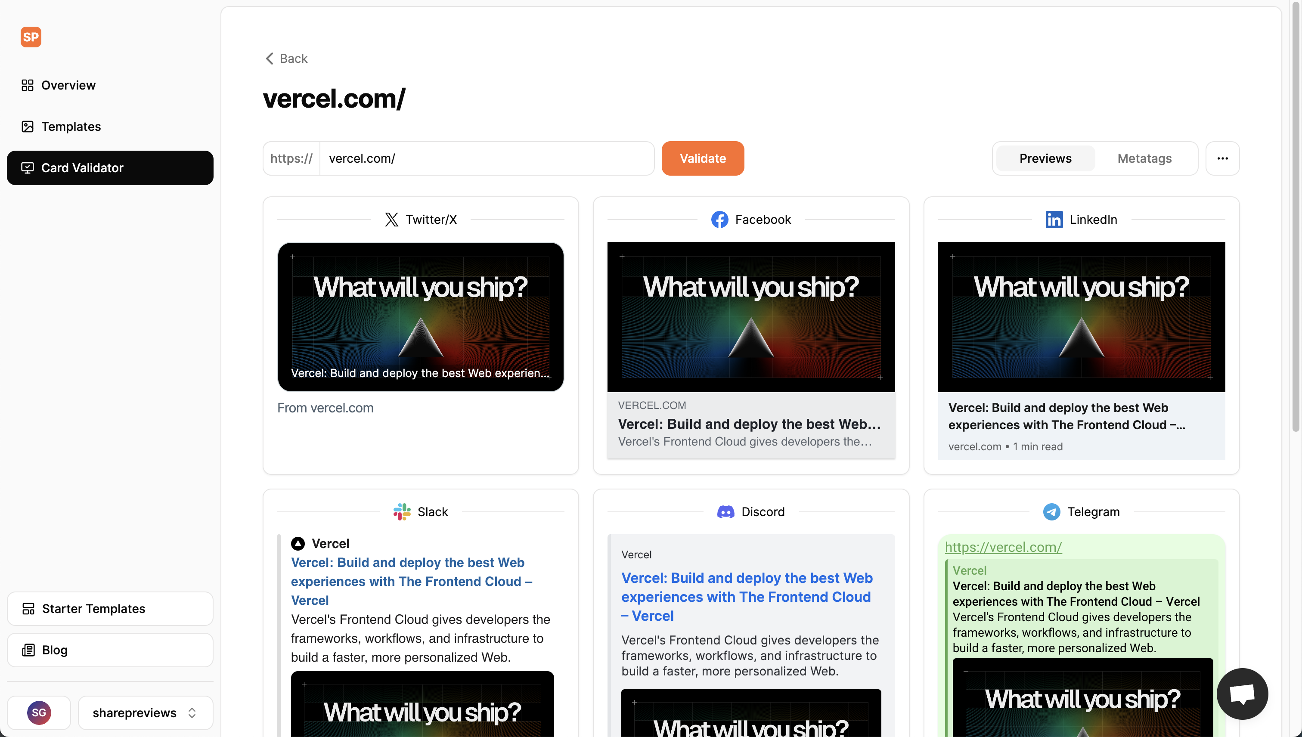
Task: Click the page vertical scrollbar
Action: click(1296, 218)
